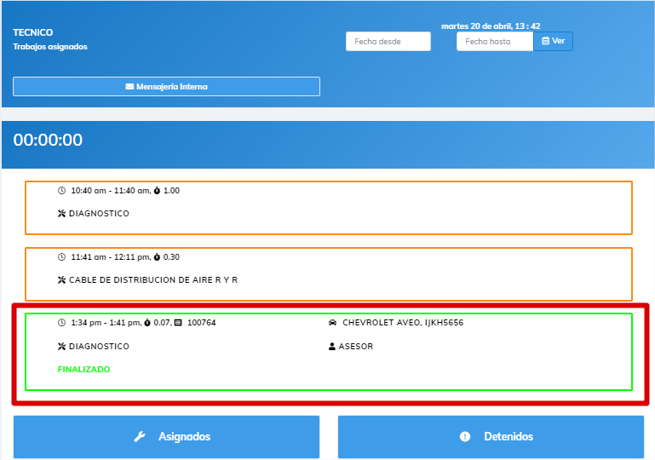
Task: Open the Detenidos jobs view
Action: pyautogui.click(x=491, y=437)
